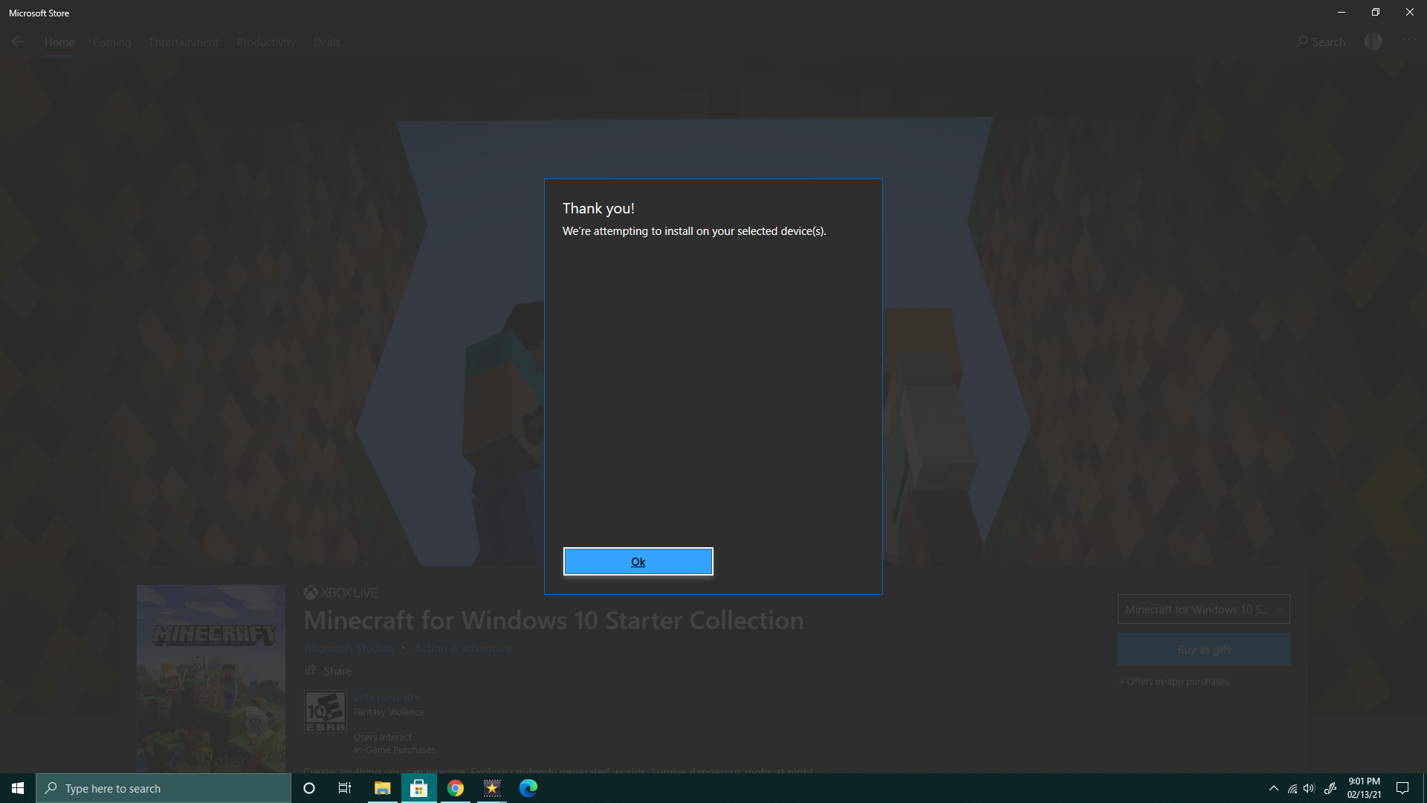
Task: Click the Minecraft box art thumbnail
Action: [211, 678]
